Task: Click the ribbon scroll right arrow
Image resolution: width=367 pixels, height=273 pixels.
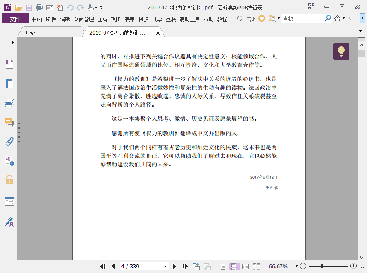Action: tap(362, 18)
